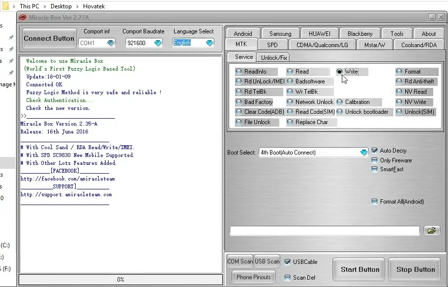Toggle the Auto Decry checkbox

pyautogui.click(x=374, y=151)
